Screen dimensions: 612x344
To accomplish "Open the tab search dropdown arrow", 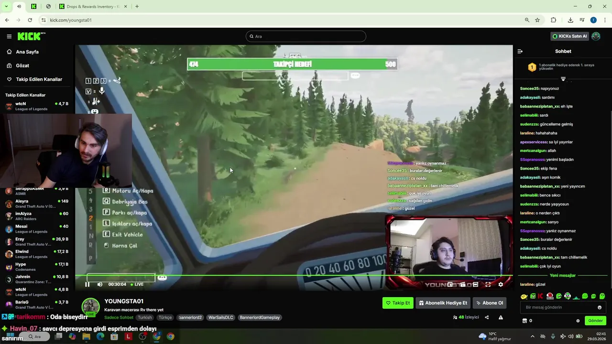I will (6, 7).
